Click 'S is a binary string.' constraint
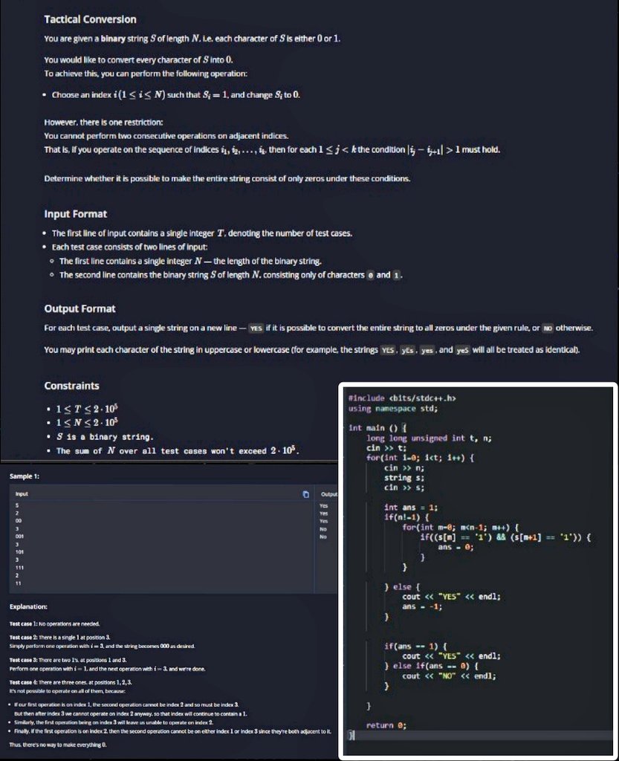 click(x=105, y=437)
